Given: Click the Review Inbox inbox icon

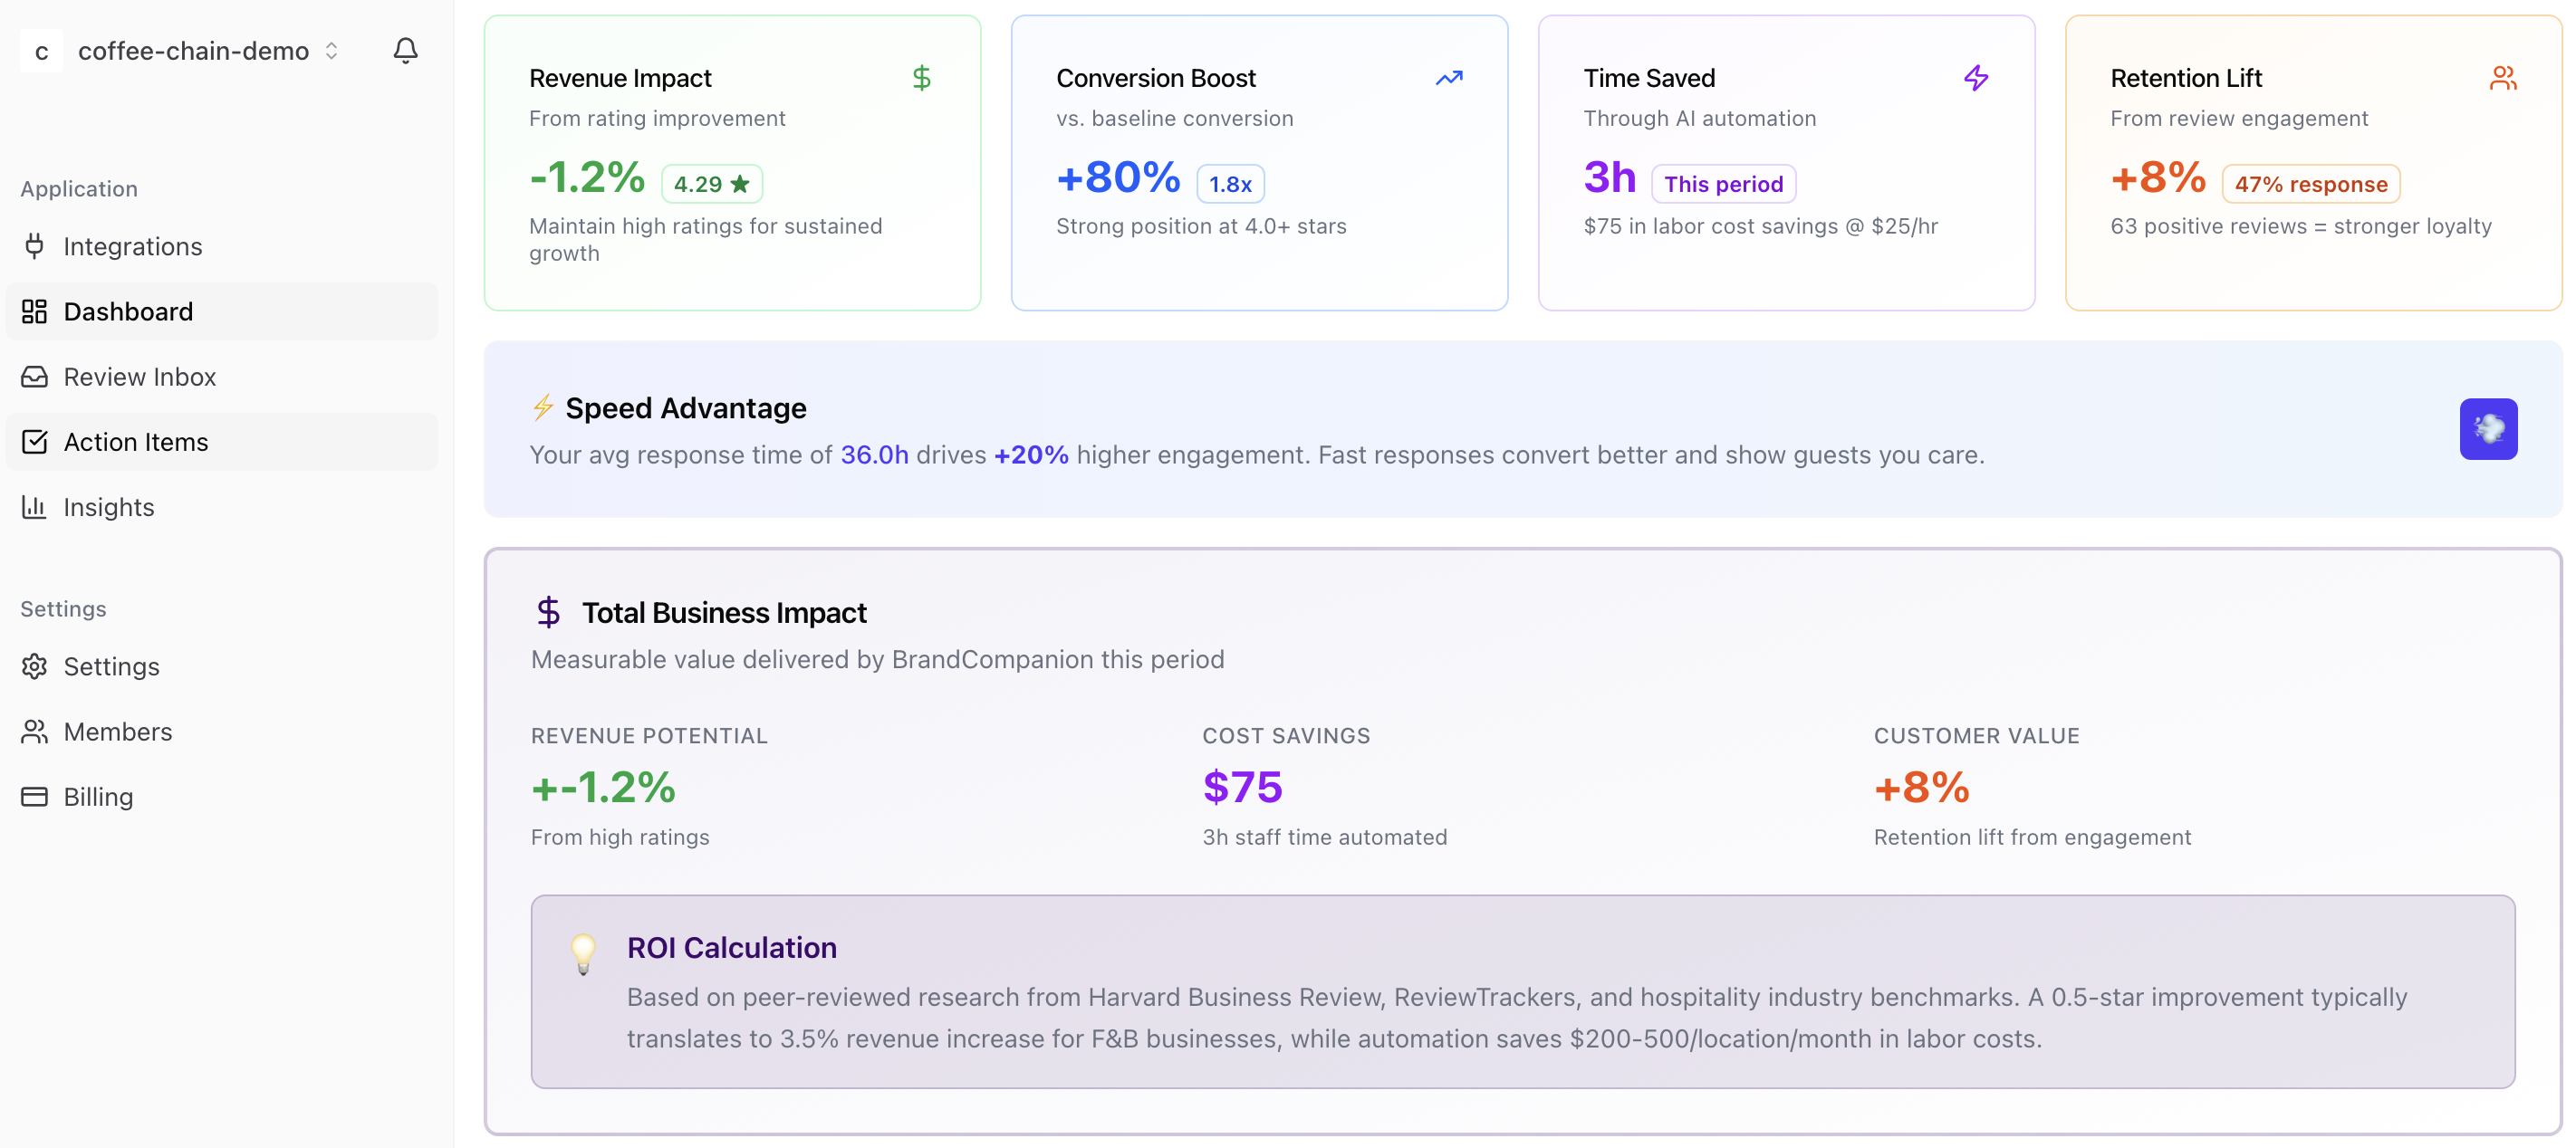Looking at the screenshot, I should 35,377.
